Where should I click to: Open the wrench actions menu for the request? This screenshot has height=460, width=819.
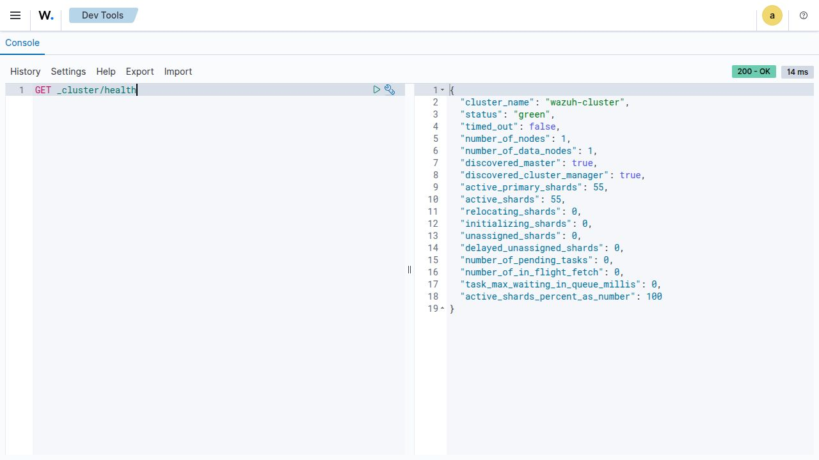[390, 89]
